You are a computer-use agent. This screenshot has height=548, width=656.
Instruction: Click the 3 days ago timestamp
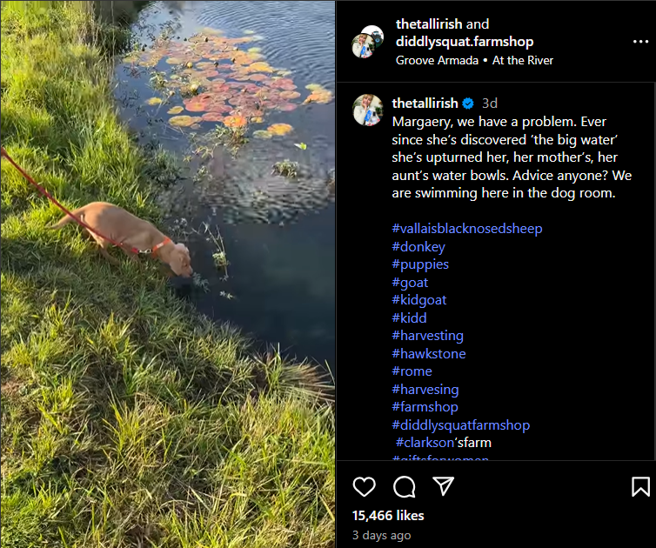coord(382,535)
